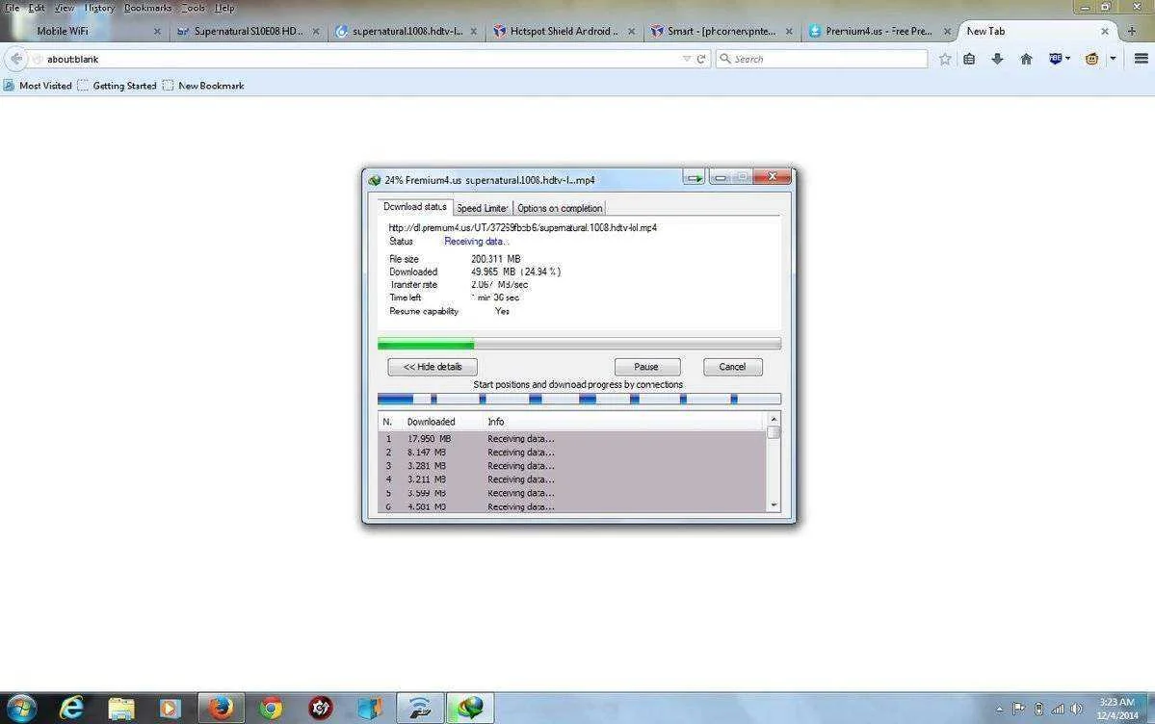Screen dimensions: 1155x724
Task: Open the History menu
Action: [x=98, y=8]
